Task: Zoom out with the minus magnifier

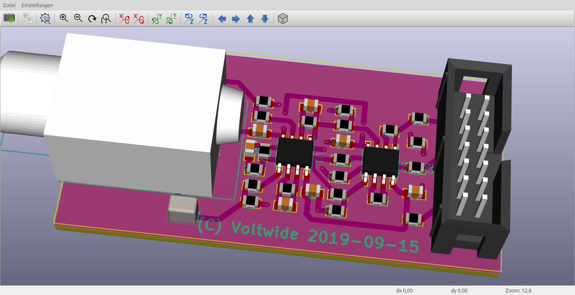Action: point(78,19)
